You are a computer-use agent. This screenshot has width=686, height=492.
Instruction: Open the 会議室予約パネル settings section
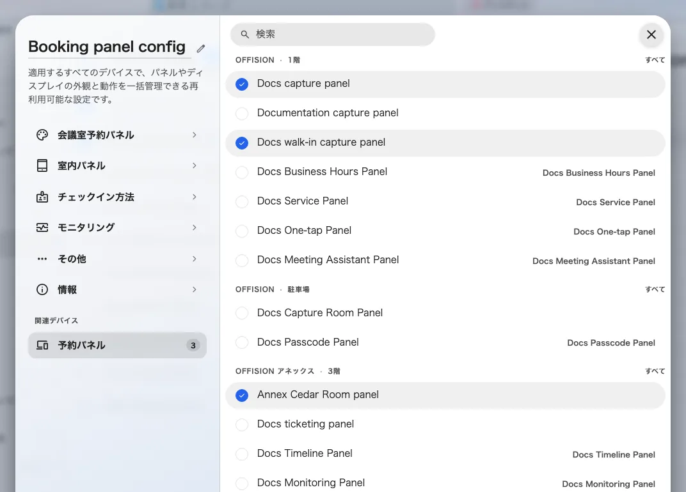click(x=117, y=135)
